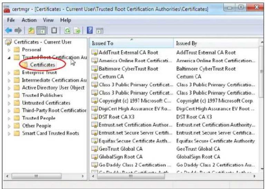This screenshot has height=189, width=265.
Task: Click the DST Root CA X3 certificate icon
Action: [95, 117]
